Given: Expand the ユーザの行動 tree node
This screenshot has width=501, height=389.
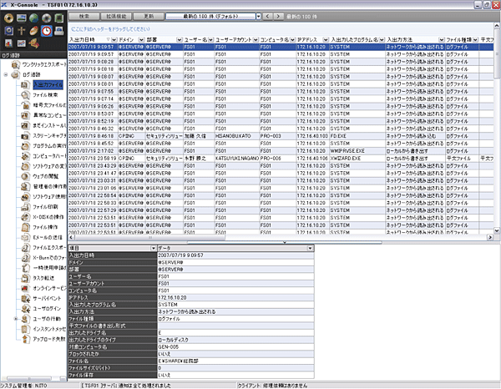Looking at the screenshot, I should click(17, 319).
